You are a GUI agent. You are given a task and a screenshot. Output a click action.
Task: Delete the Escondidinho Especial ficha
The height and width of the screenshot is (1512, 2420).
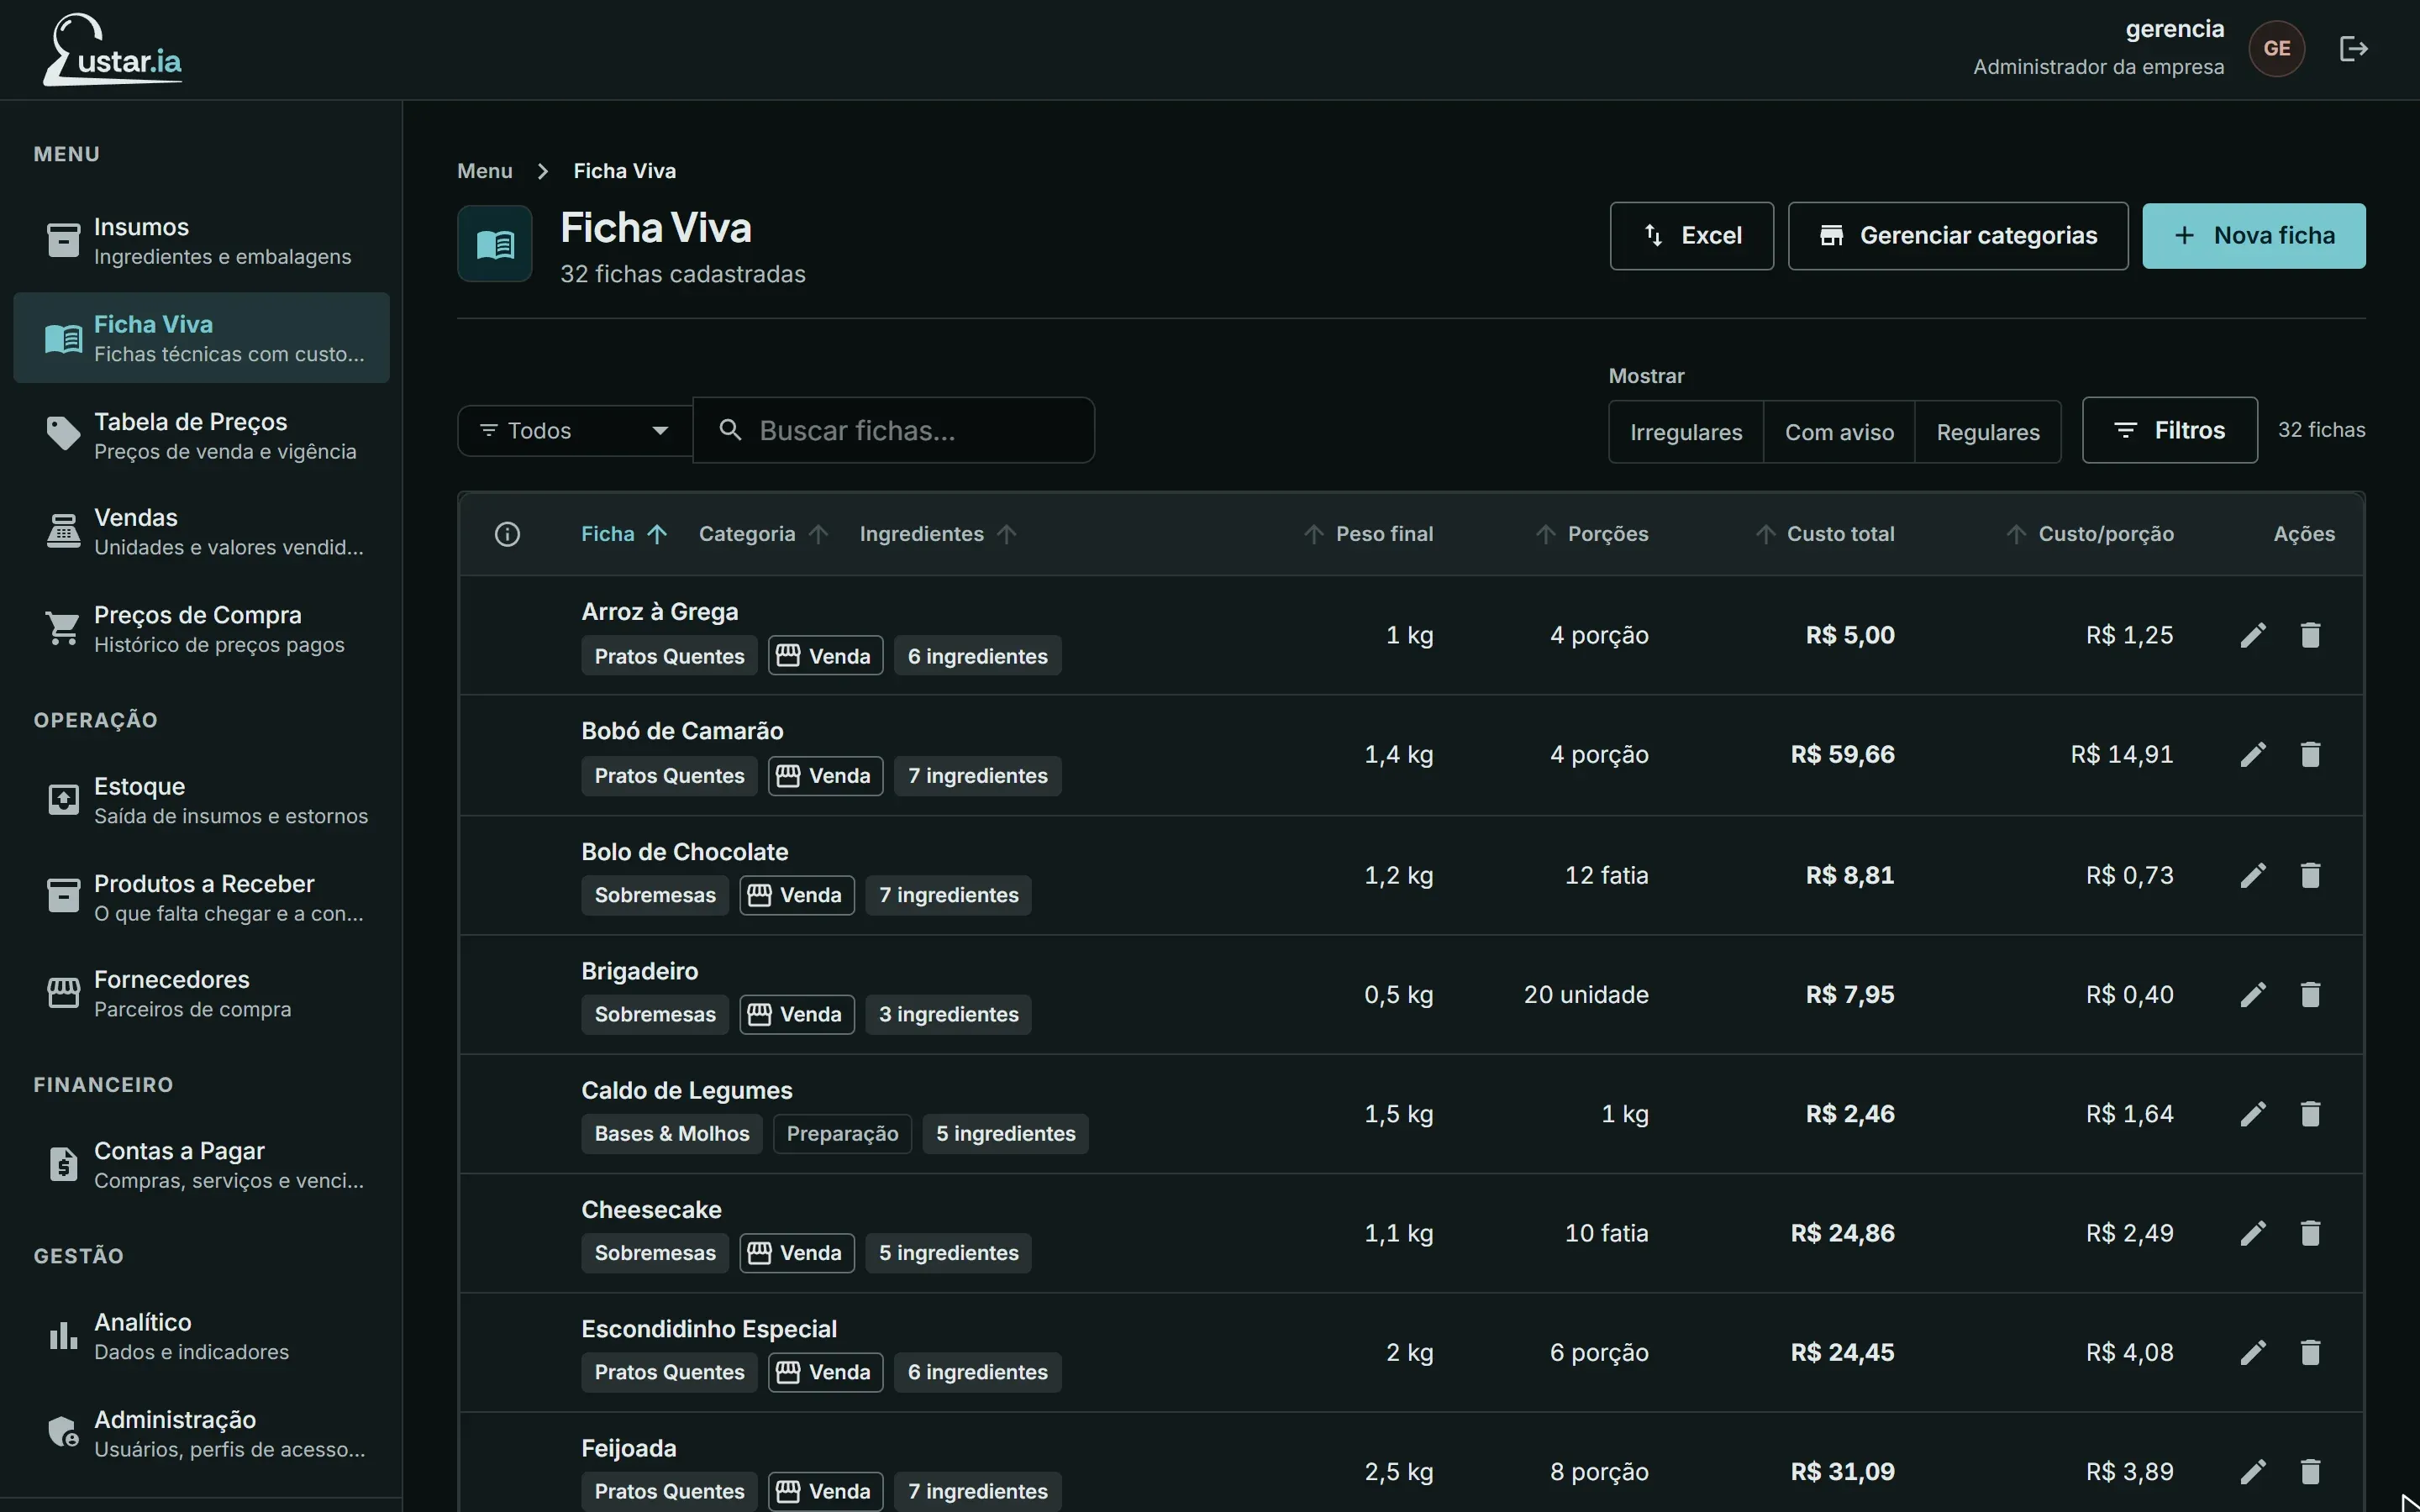2310,1352
